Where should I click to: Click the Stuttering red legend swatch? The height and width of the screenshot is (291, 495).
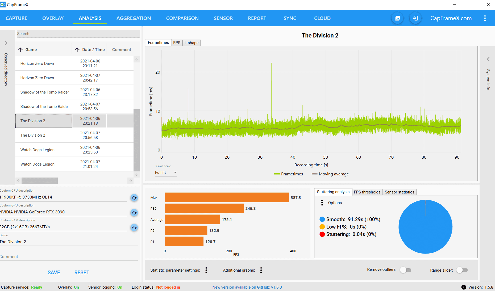click(322, 234)
